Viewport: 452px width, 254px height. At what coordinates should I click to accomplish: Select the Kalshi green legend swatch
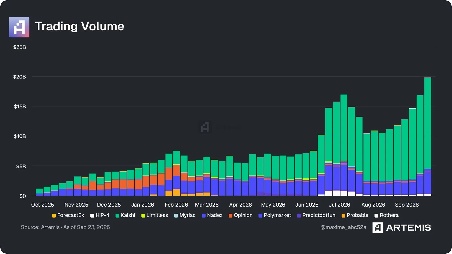pyautogui.click(x=117, y=216)
